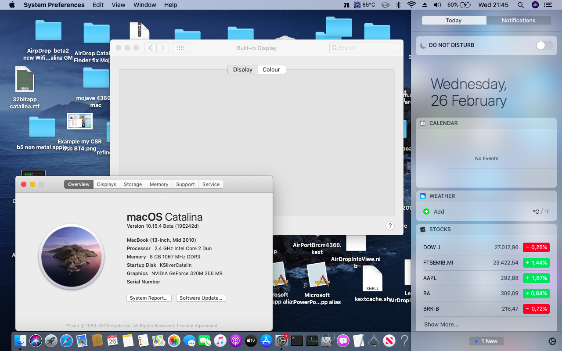562x351 pixels.
Task: Click the Search field in System Preferences
Action: pos(365,48)
